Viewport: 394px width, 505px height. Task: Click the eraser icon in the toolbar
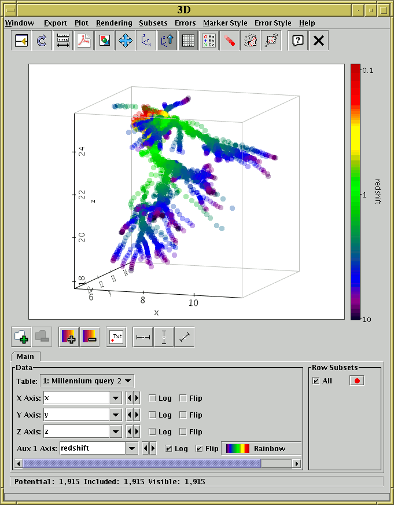(230, 41)
